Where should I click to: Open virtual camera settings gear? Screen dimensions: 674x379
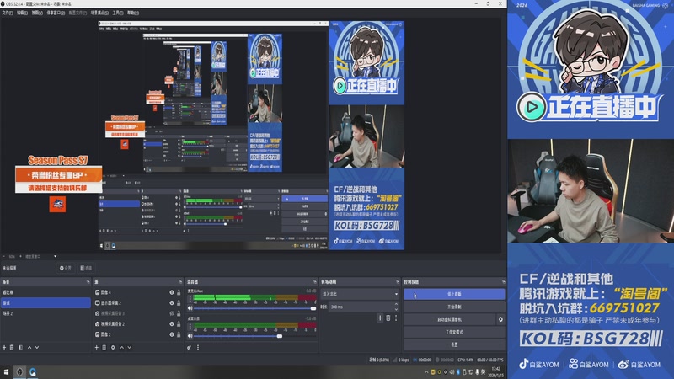(x=500, y=319)
